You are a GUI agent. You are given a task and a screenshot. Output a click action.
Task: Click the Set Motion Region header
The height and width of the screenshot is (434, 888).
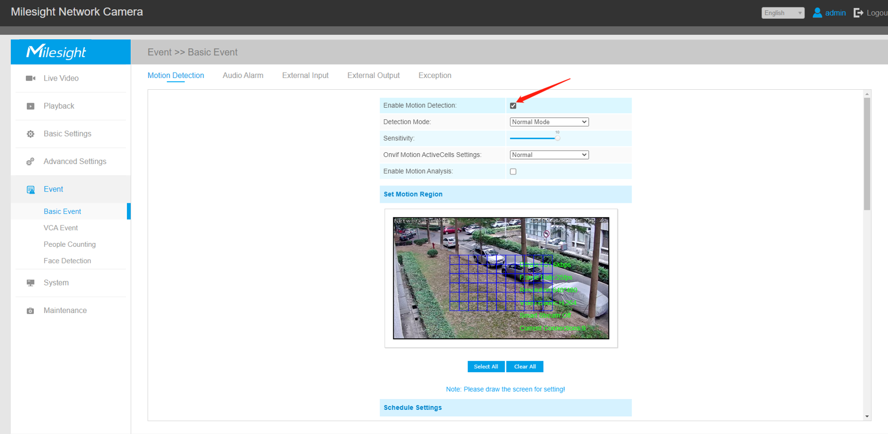coord(506,194)
